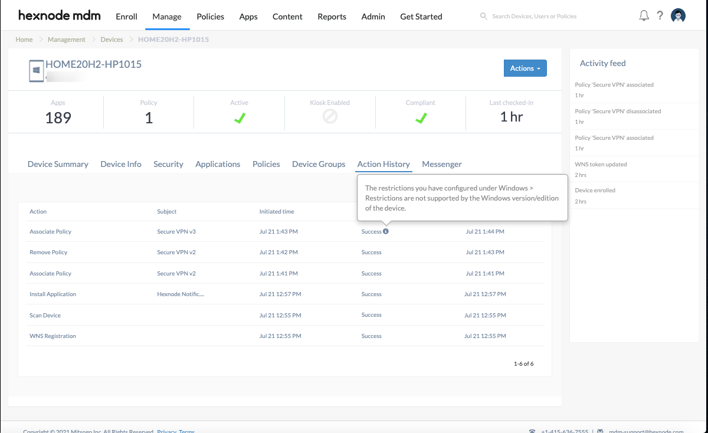This screenshot has width=708, height=433.
Task: Click the green Compliant checkmark
Action: pyautogui.click(x=421, y=117)
